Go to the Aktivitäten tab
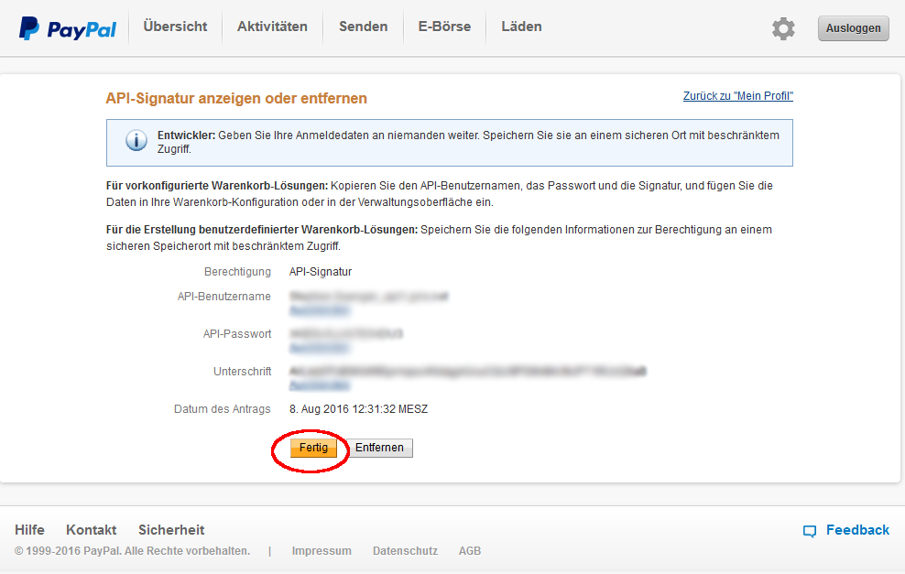This screenshot has width=905, height=574. click(272, 27)
